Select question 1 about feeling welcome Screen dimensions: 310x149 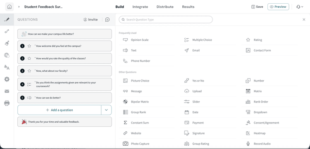pos(64,46)
